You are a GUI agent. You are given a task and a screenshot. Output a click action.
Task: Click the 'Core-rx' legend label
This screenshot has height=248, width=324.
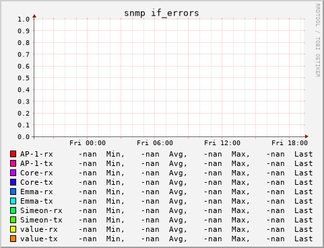pos(36,173)
